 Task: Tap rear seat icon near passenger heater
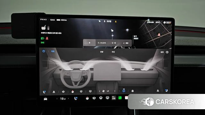[x=158, y=90]
